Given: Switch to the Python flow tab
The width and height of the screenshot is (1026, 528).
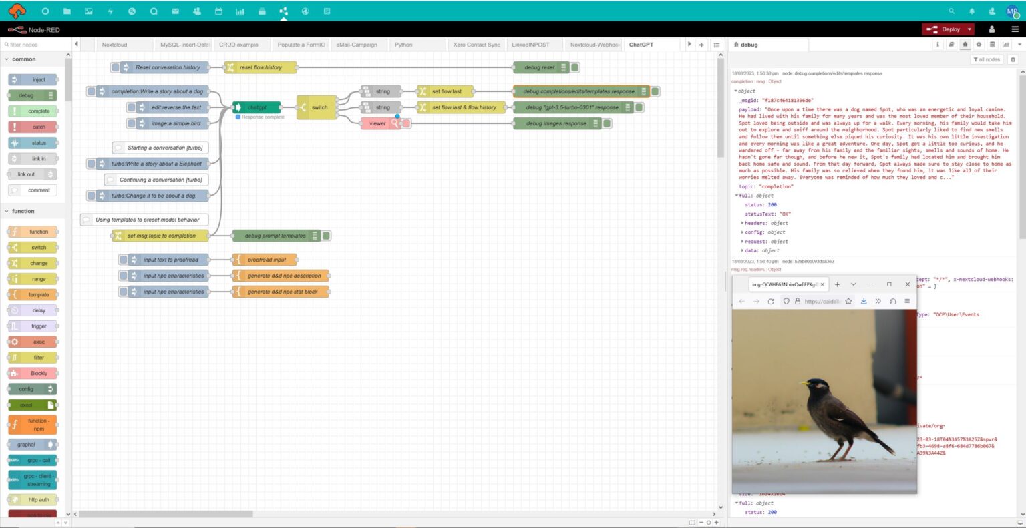Looking at the screenshot, I should [404, 44].
